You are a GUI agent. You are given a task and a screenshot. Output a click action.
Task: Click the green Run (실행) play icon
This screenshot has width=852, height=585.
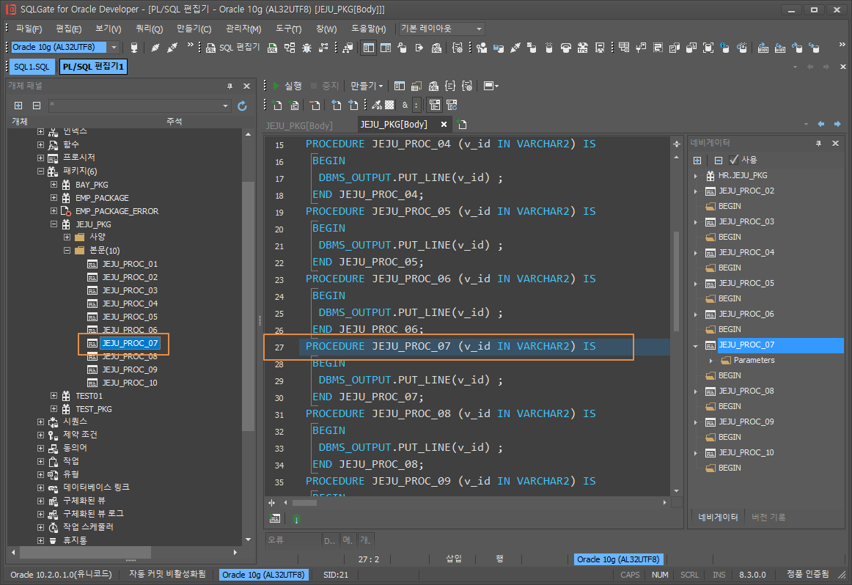tap(276, 86)
